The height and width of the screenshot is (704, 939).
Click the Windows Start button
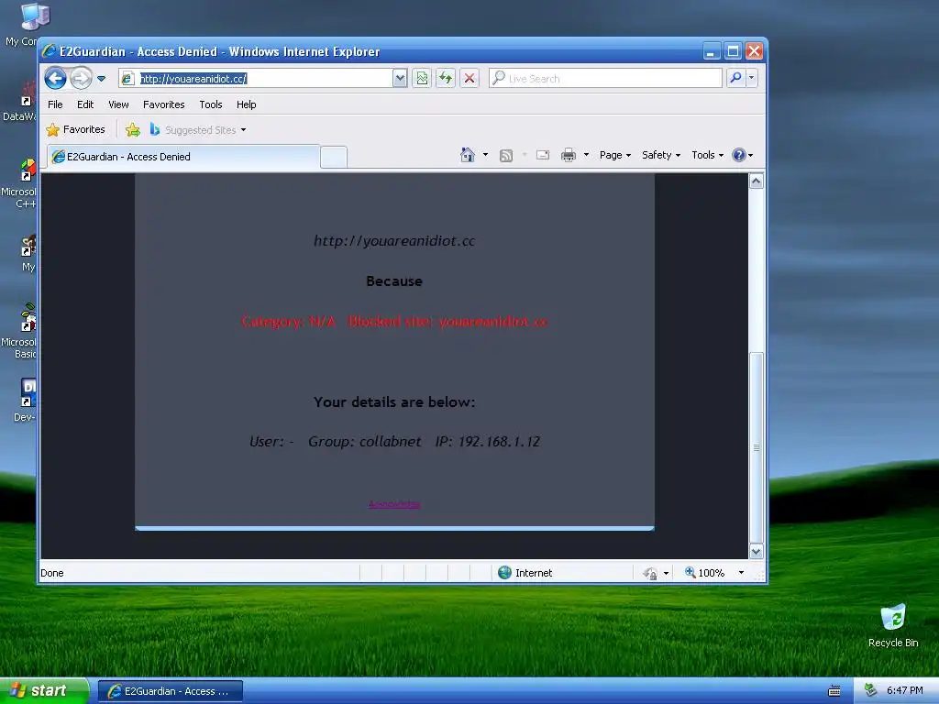point(44,691)
